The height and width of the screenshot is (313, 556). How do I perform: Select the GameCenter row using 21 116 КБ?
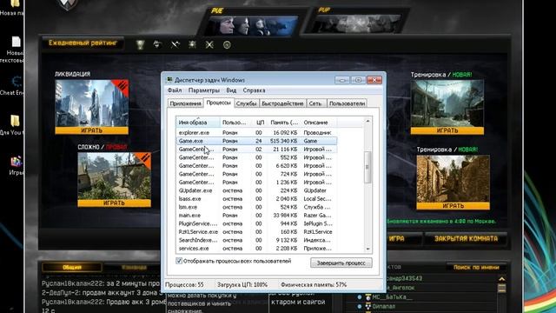click(x=256, y=150)
